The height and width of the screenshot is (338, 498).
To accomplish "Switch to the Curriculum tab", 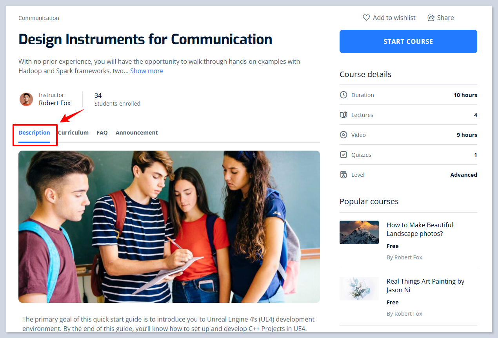I will pyautogui.click(x=73, y=133).
